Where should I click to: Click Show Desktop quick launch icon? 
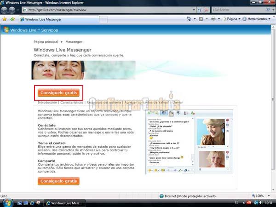(x=20, y=203)
